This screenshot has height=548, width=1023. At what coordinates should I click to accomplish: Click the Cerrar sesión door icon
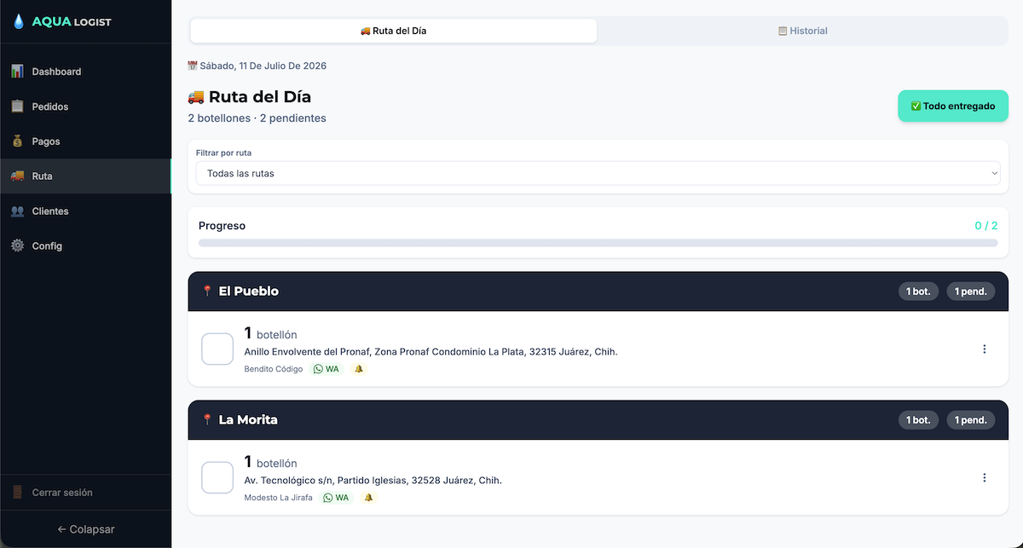[x=17, y=493]
